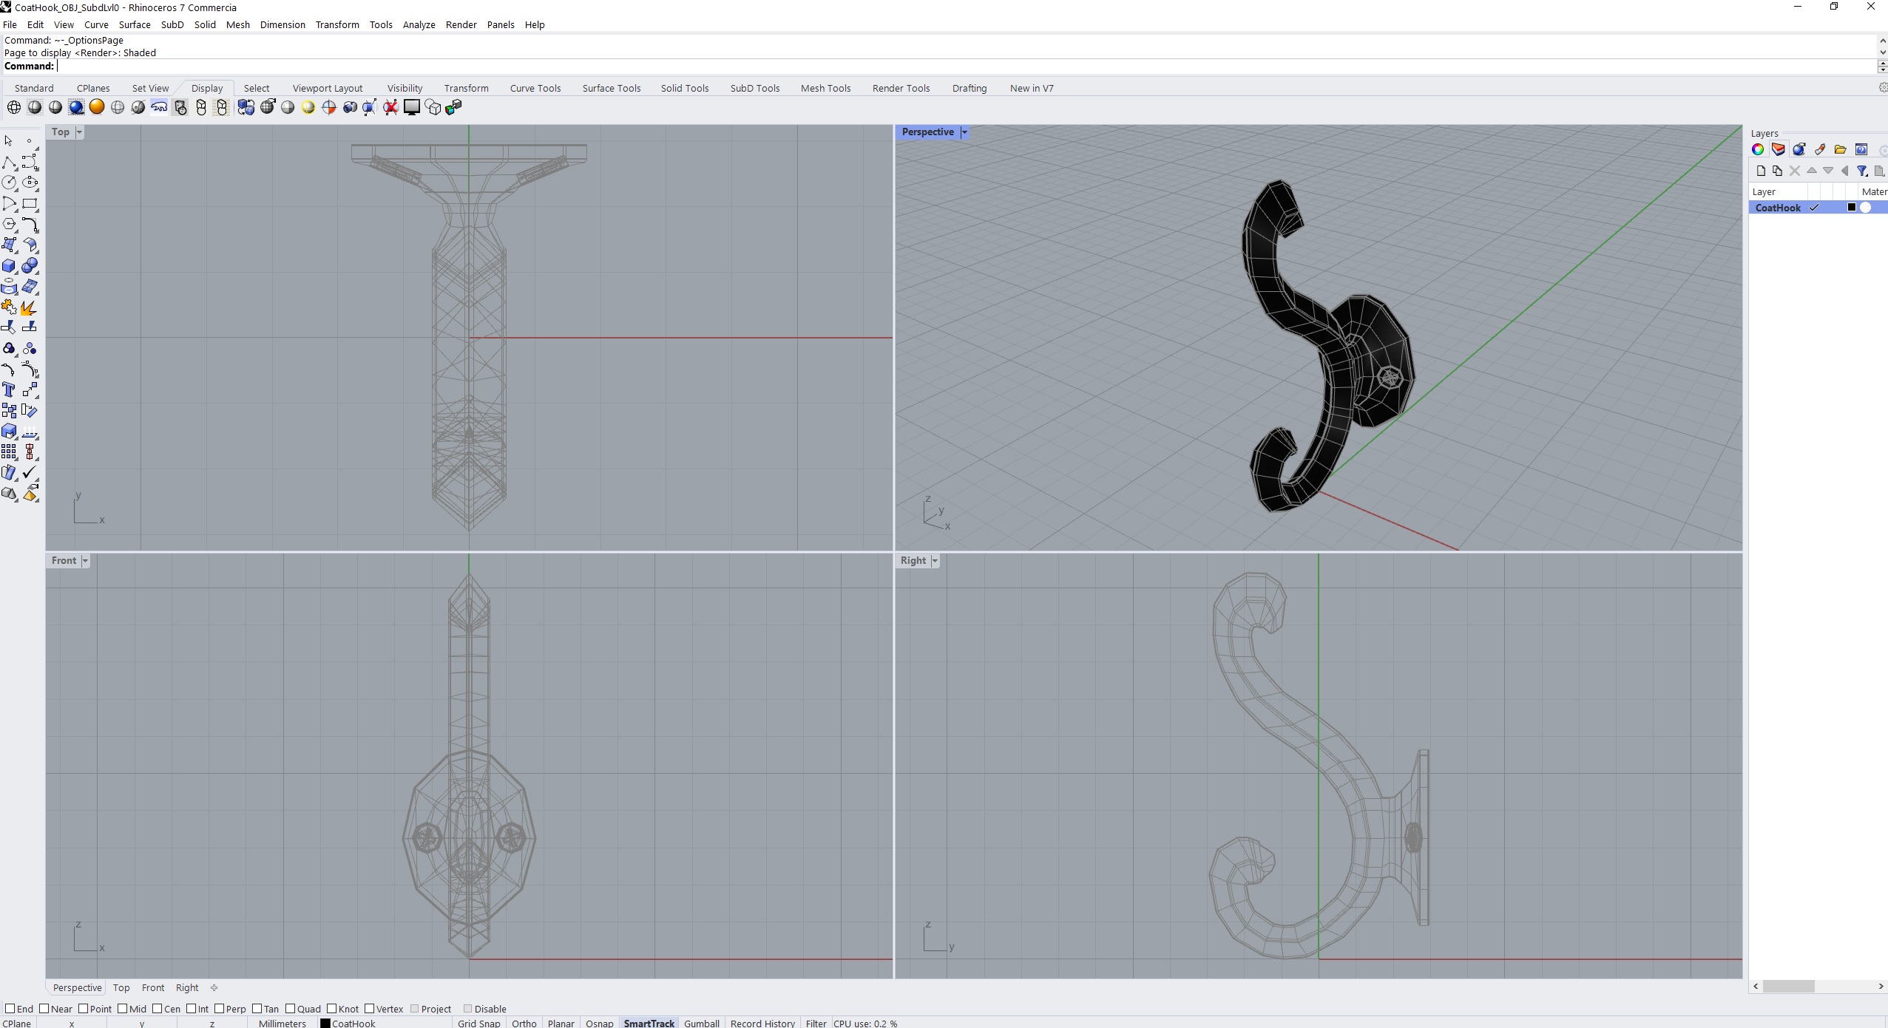Enable the Mid osnap checkbox
Image resolution: width=1888 pixels, height=1028 pixels.
pos(123,1008)
